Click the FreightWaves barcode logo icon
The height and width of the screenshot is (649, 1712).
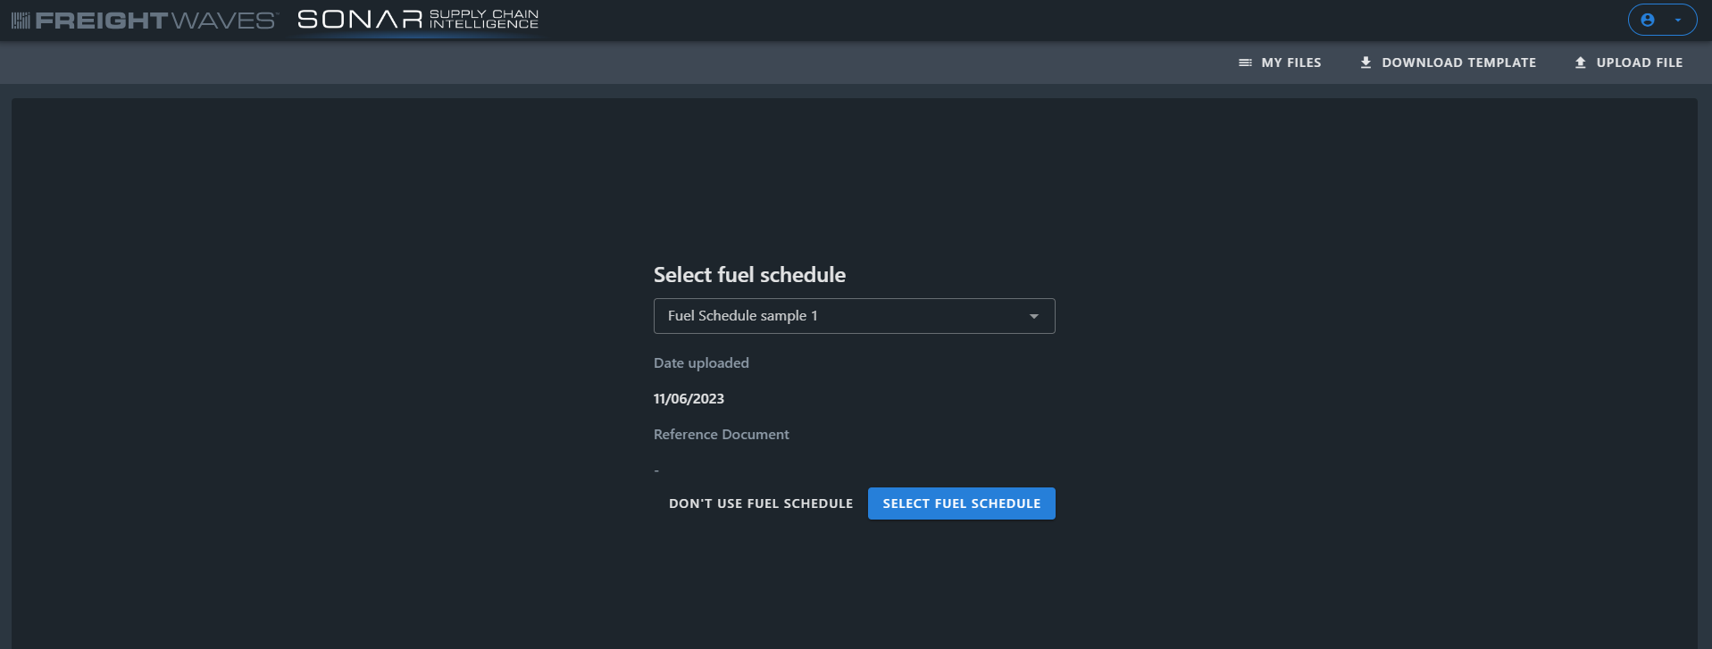coord(21,21)
